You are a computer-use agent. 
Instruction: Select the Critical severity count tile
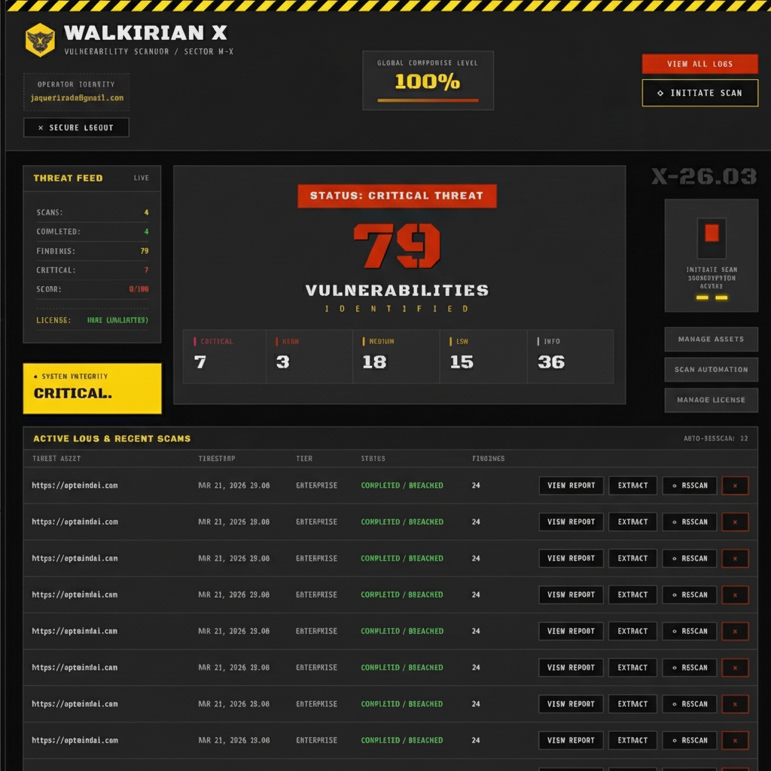click(224, 356)
